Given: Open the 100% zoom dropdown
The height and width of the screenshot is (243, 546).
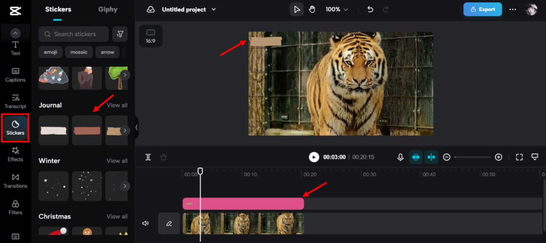Looking at the screenshot, I should click(x=337, y=9).
